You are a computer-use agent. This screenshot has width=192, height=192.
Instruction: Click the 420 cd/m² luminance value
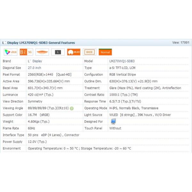coord(40,95)
